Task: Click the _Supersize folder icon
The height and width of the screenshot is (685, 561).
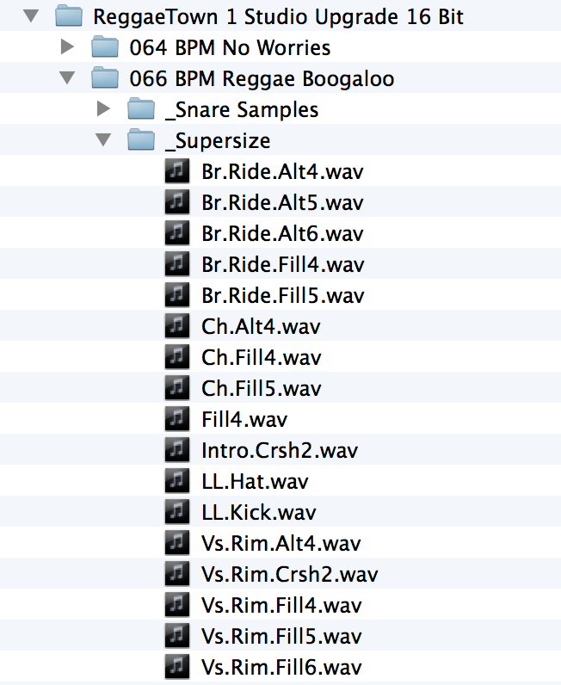Action: tap(140, 140)
